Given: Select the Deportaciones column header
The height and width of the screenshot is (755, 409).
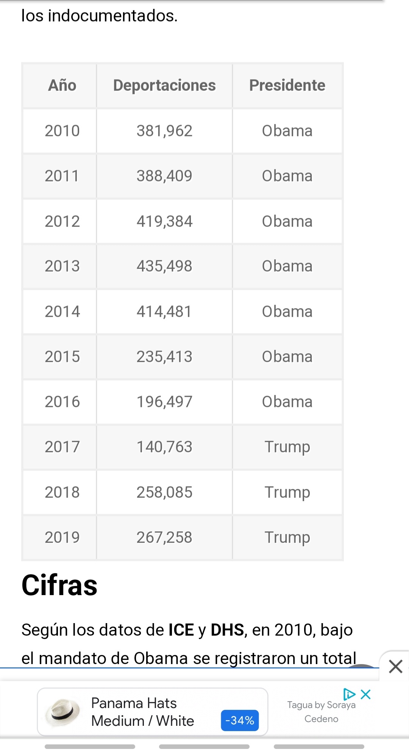Looking at the screenshot, I should (x=164, y=86).
